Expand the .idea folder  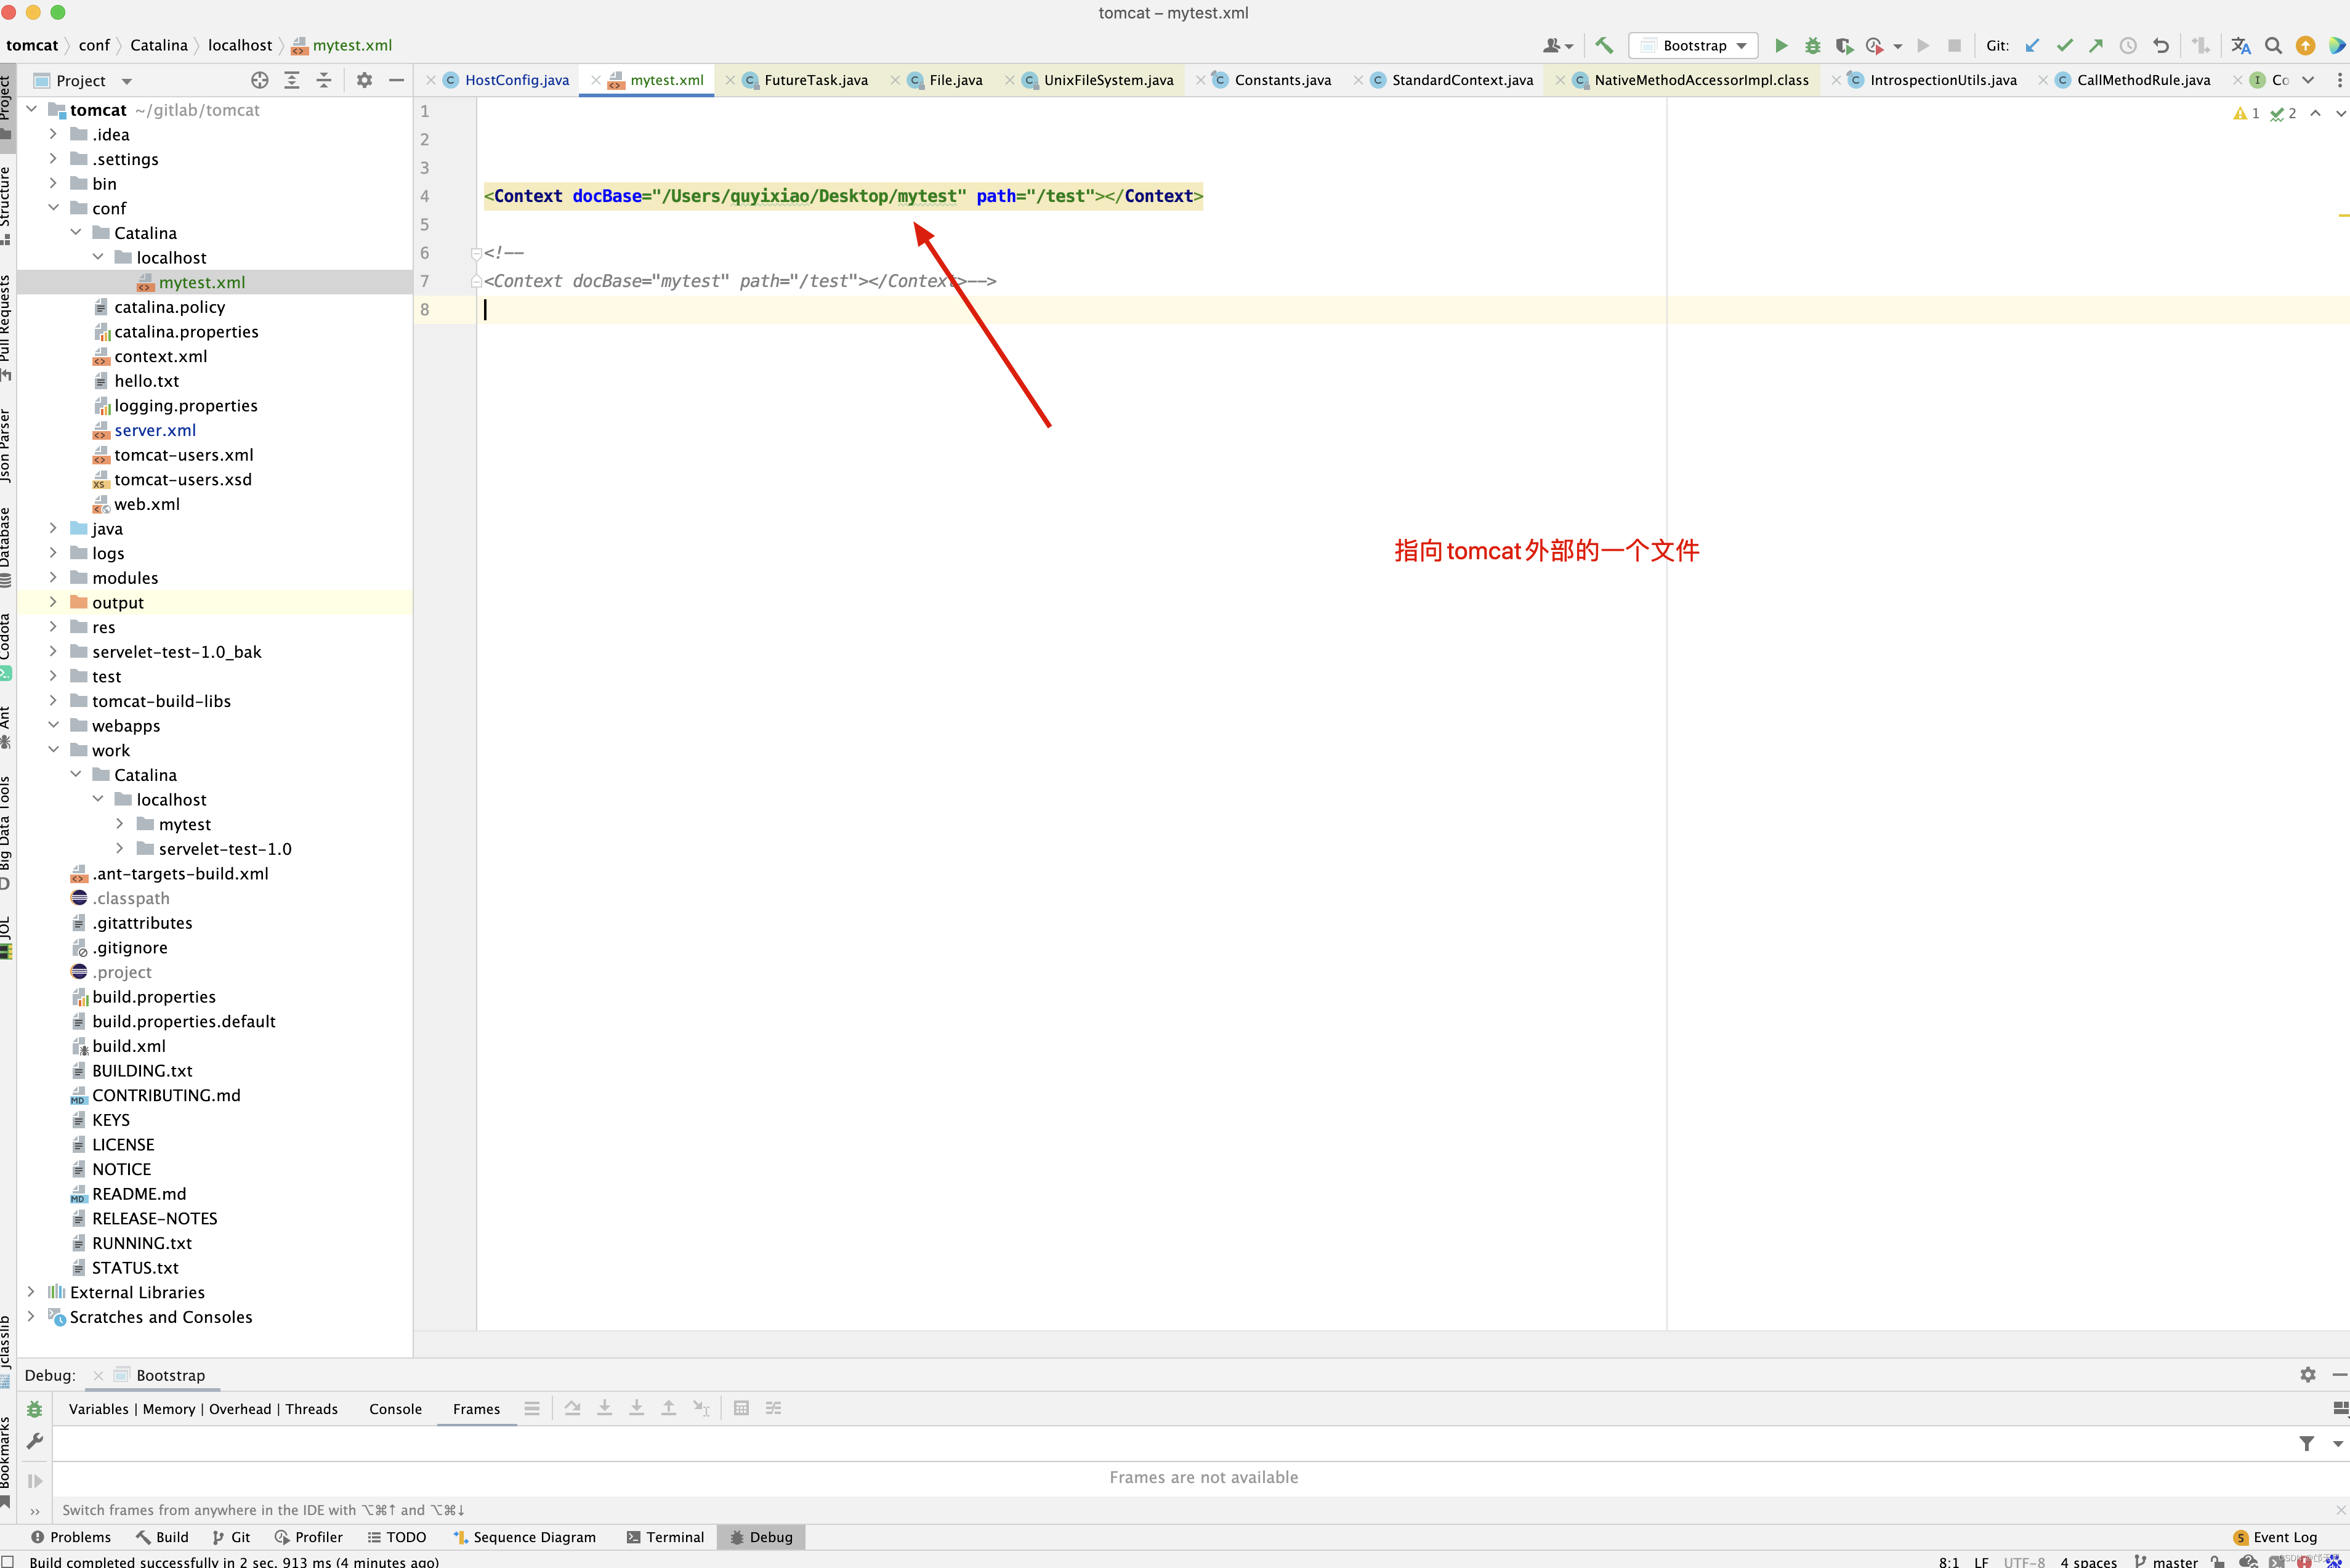click(53, 134)
